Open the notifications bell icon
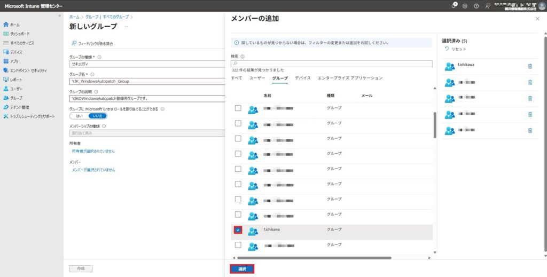 point(454,5)
